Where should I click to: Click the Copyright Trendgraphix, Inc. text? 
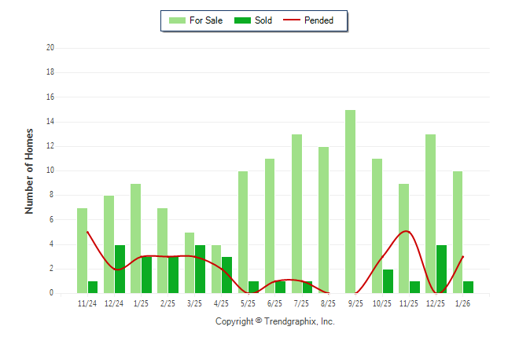[x=275, y=321]
